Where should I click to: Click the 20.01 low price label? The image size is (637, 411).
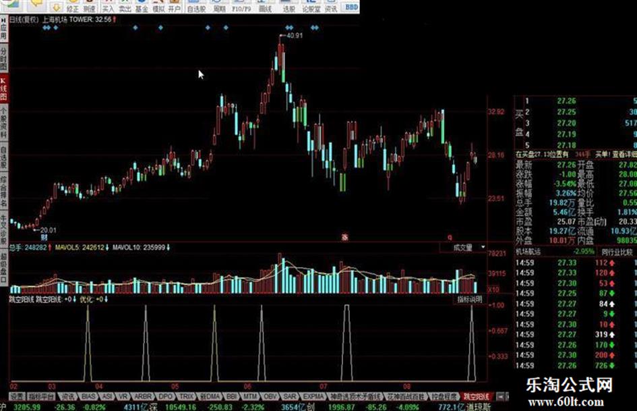coord(49,230)
